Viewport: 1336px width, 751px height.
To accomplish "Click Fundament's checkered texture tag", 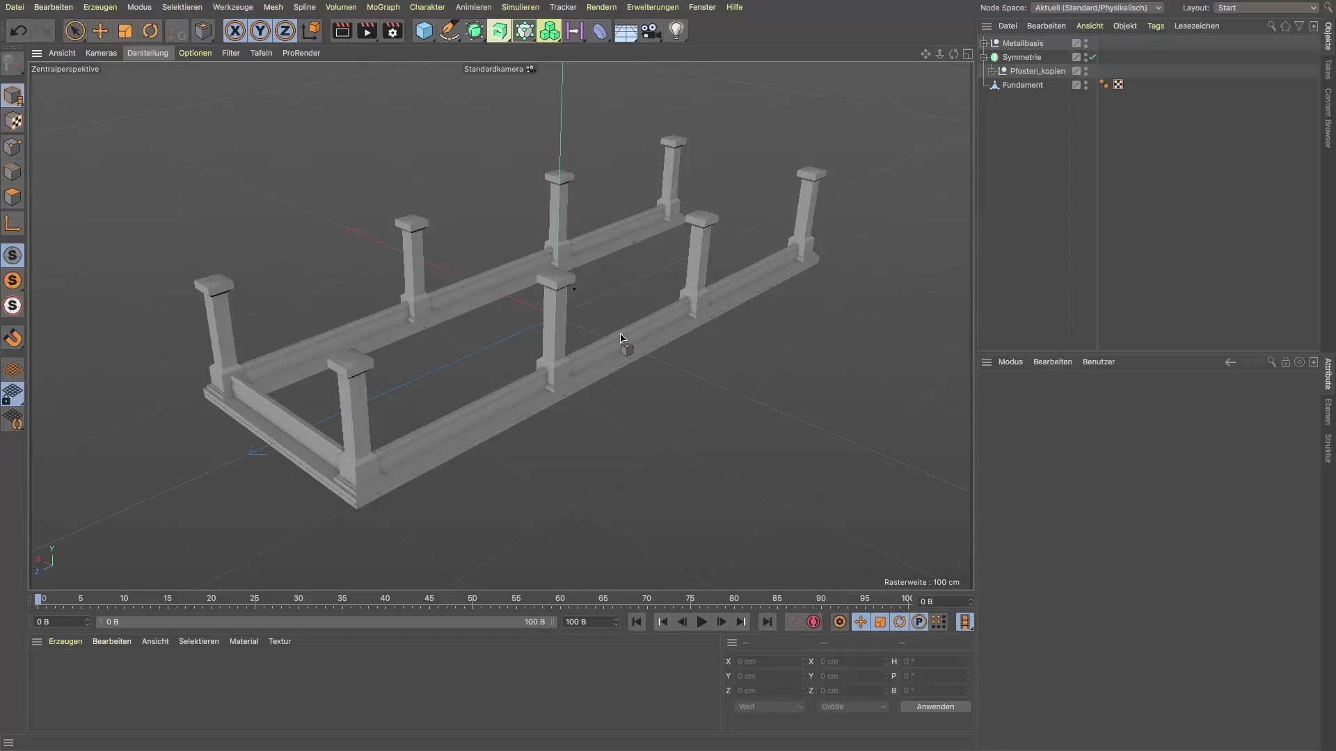I will pos(1118,85).
